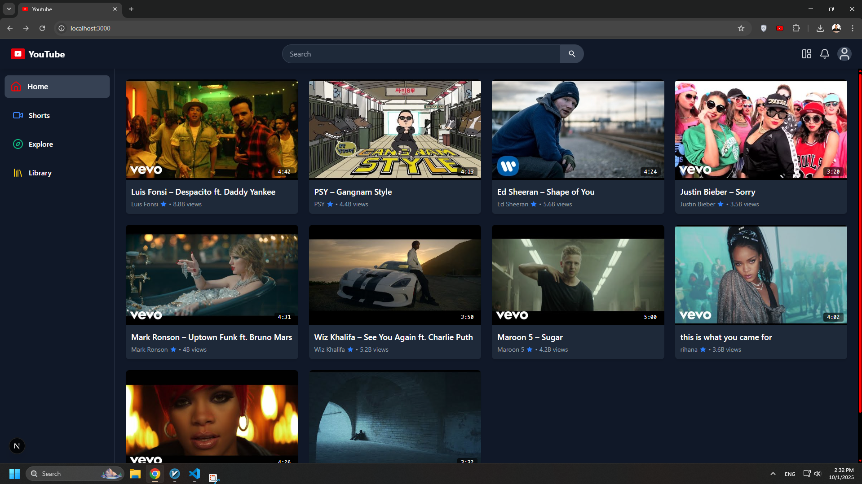
Task: Click '8.8B views' text
Action: coord(187,204)
